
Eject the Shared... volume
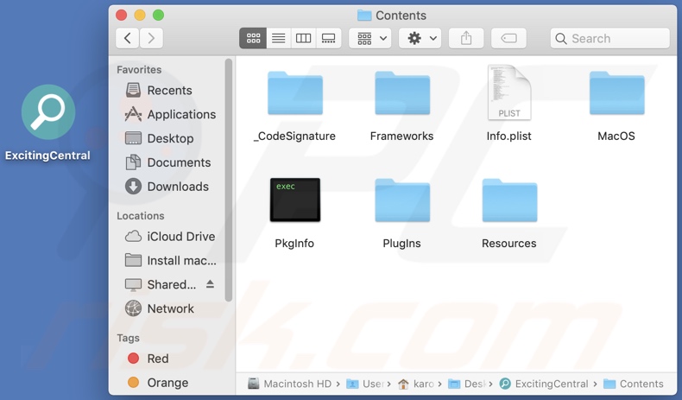click(x=210, y=284)
